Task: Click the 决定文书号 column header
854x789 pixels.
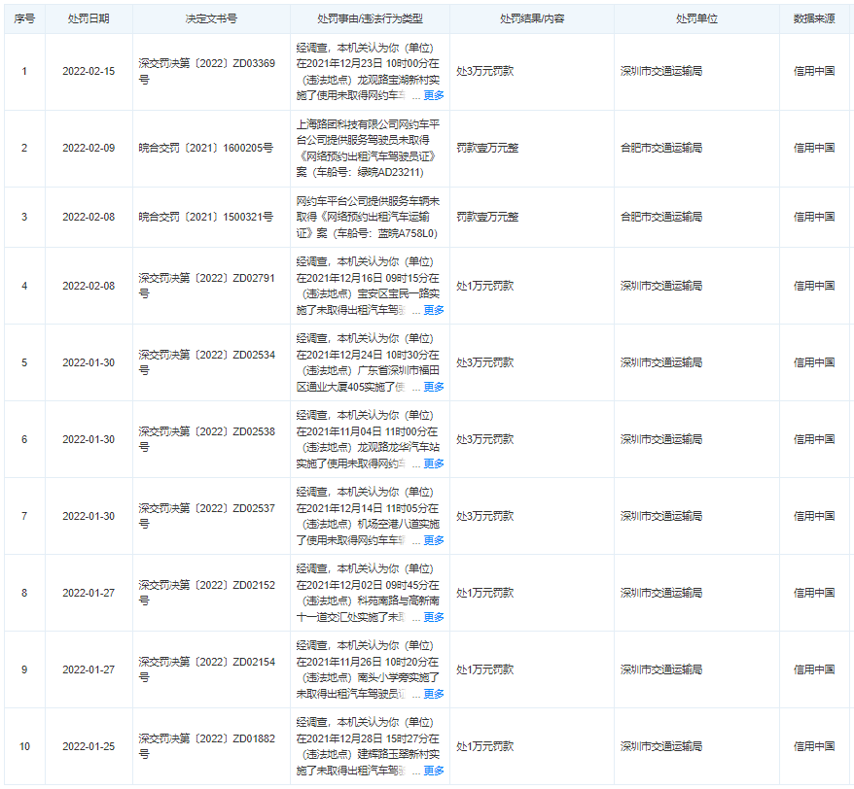Action: click(211, 18)
